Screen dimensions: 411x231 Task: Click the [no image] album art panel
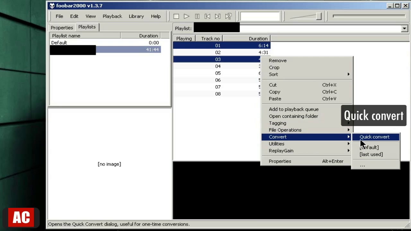[x=109, y=164]
